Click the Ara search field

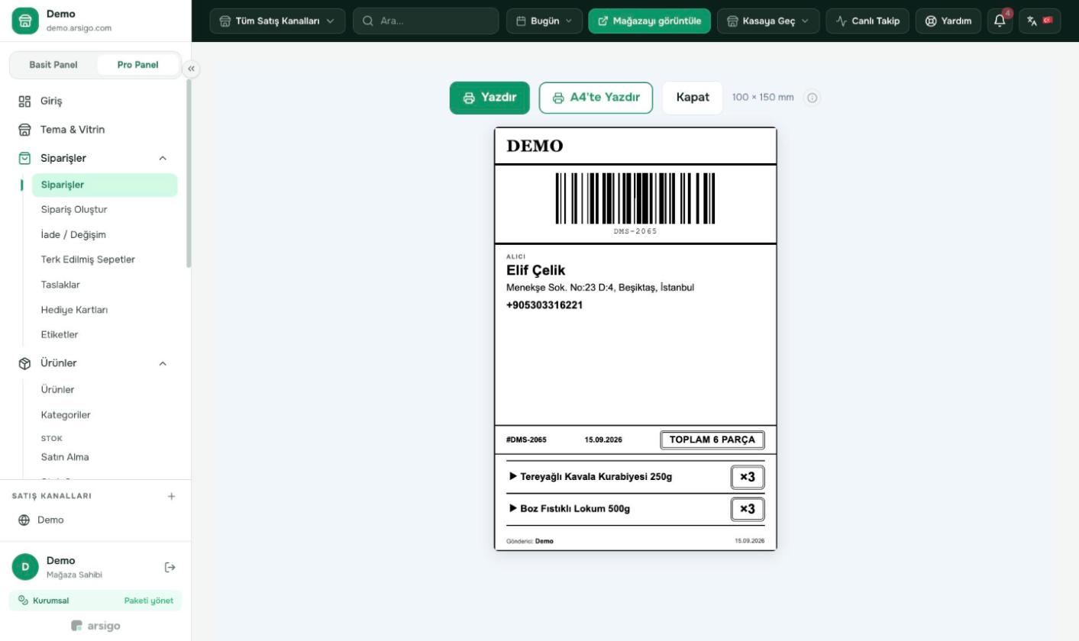coord(426,21)
